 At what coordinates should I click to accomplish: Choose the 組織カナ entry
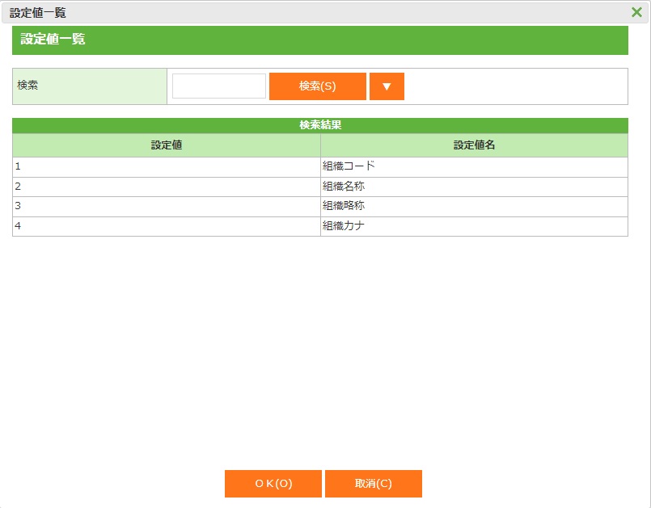click(x=344, y=226)
